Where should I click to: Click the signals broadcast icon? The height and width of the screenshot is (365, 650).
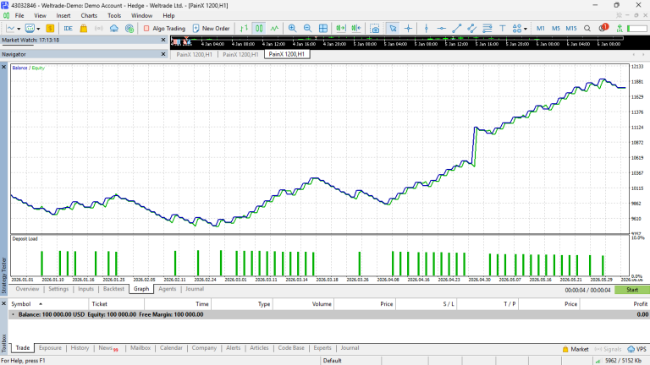tap(99, 29)
